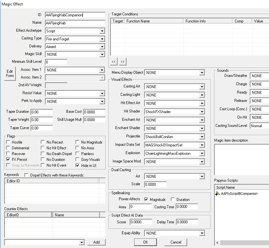Uncheck Hide in UI
This screenshot has height=248, width=269.
[x=77, y=165]
